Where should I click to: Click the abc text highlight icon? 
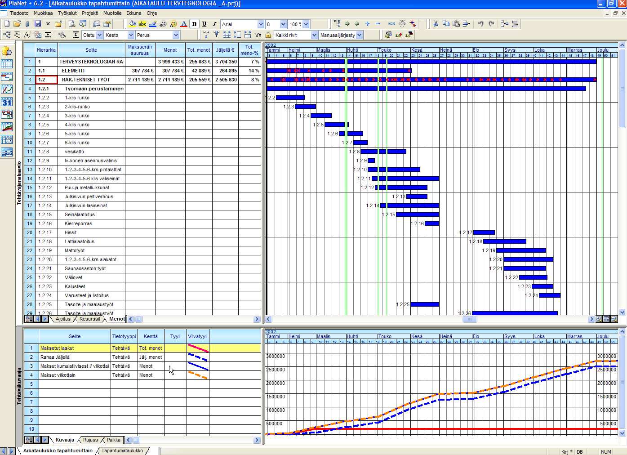click(142, 24)
